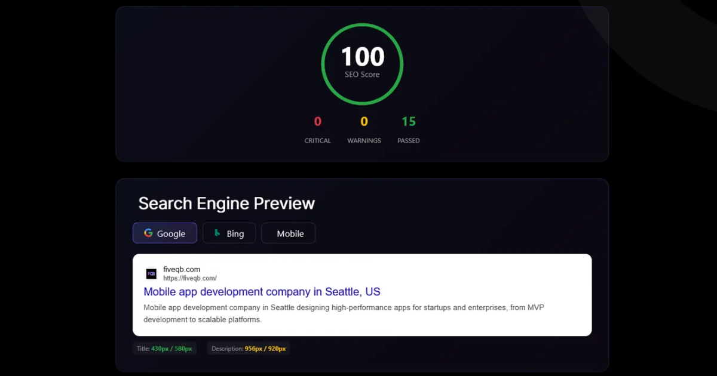This screenshot has height=376, width=717.
Task: Click the 100 SEO Score circle
Action: (362, 64)
